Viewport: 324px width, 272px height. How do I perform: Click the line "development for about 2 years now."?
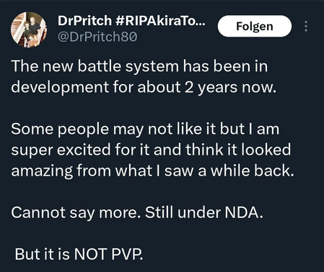[144, 87]
